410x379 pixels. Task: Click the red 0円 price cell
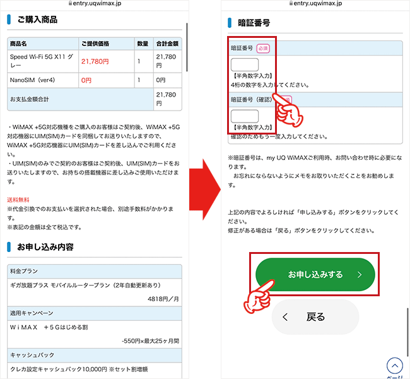click(107, 80)
